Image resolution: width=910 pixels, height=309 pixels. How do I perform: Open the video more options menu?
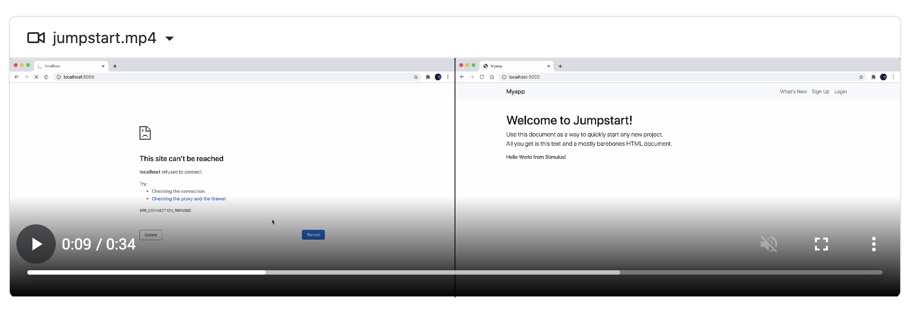[x=873, y=244]
